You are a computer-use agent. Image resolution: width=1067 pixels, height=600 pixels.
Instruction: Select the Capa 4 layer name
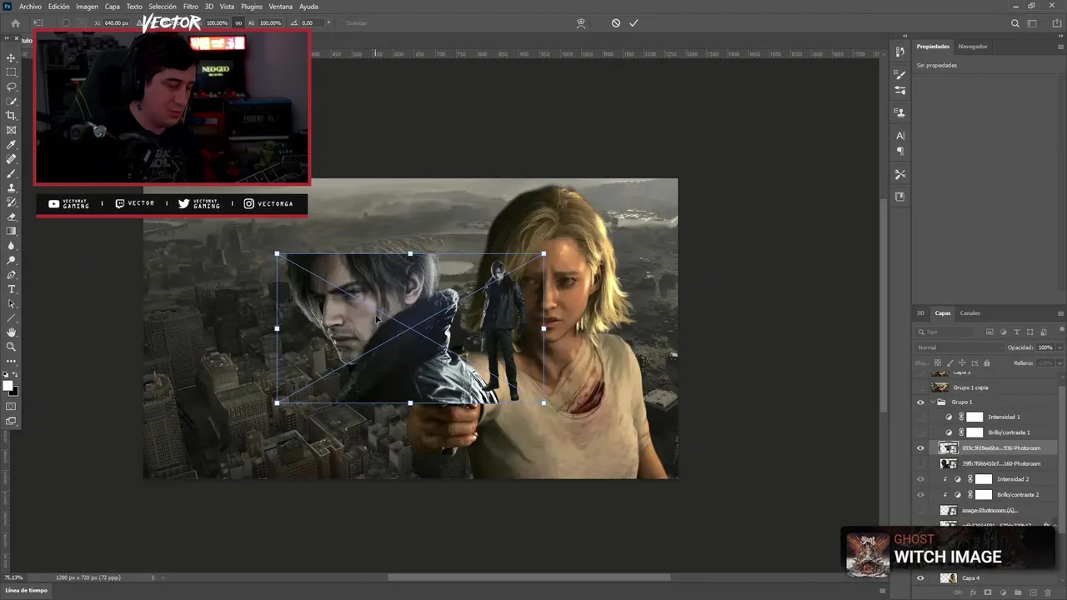coord(971,578)
